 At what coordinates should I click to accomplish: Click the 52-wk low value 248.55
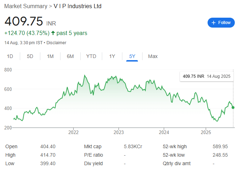point(220,155)
